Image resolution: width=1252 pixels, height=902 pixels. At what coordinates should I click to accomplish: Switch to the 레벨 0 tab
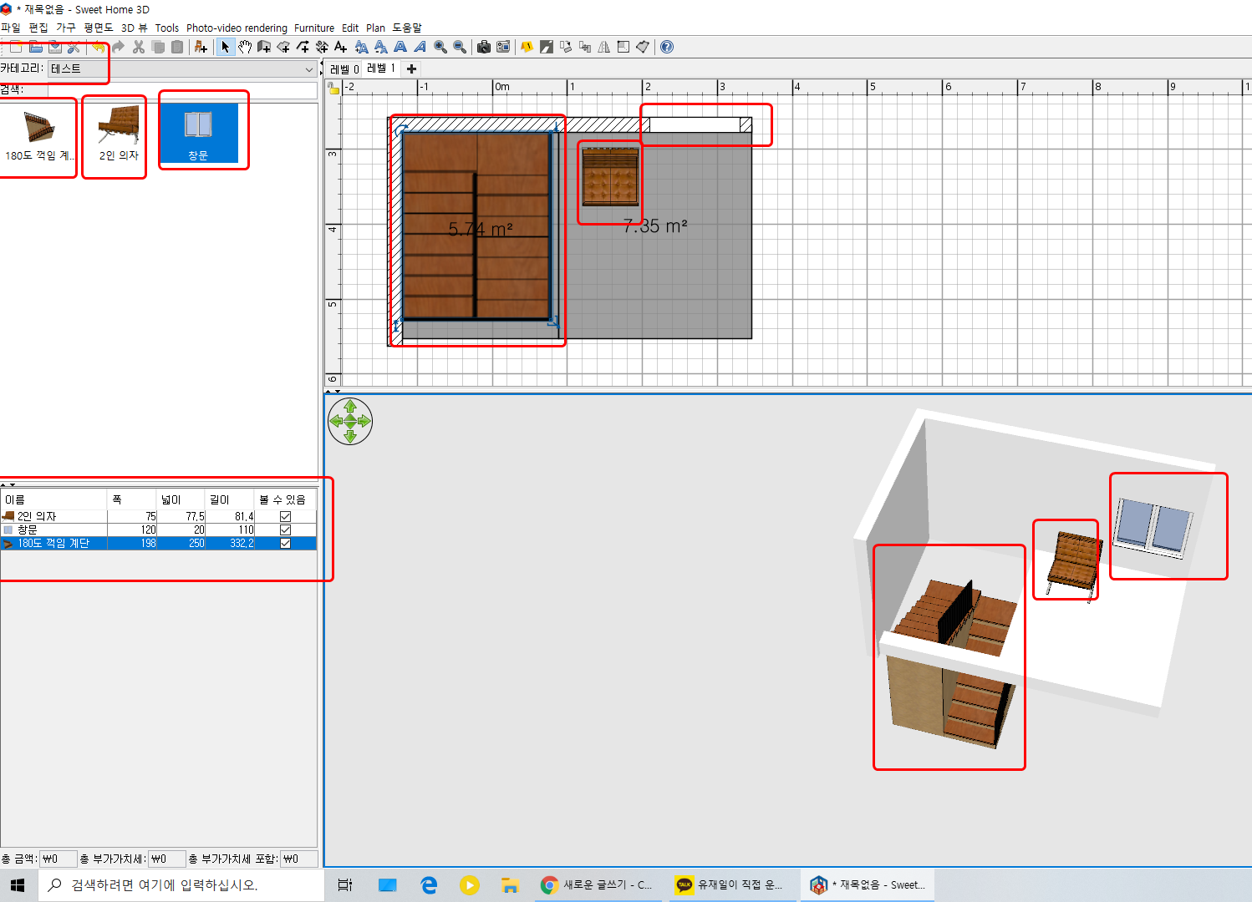point(344,69)
